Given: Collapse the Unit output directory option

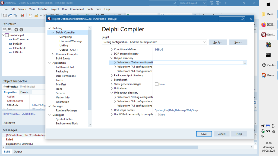Looking at the screenshot, I should click(112, 93).
